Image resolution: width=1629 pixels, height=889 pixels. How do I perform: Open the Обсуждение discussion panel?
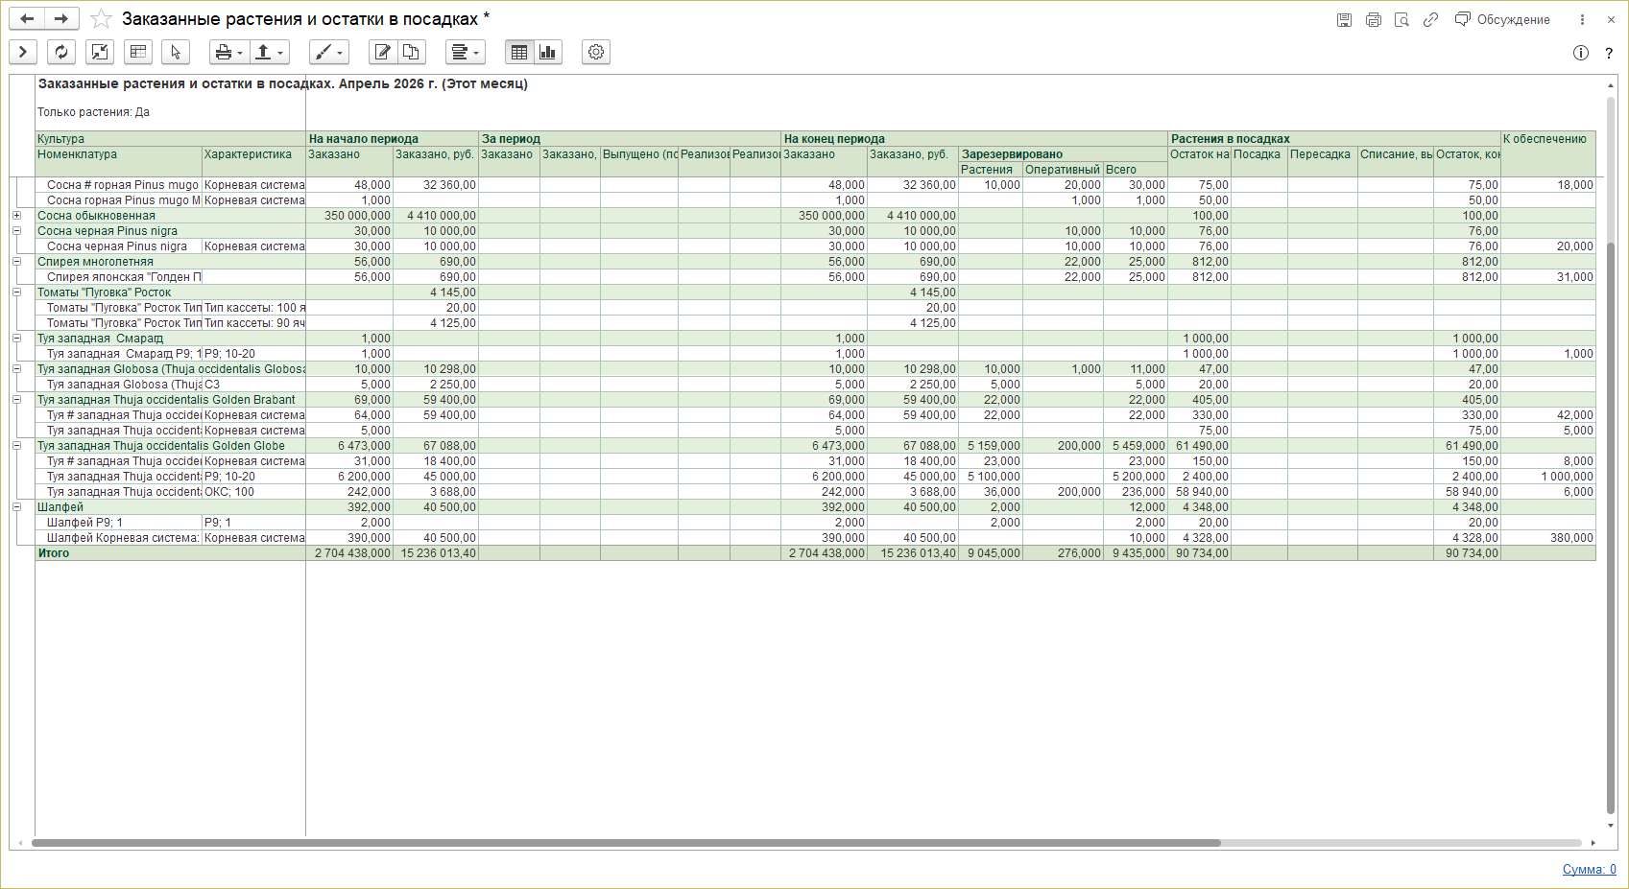tap(1502, 20)
